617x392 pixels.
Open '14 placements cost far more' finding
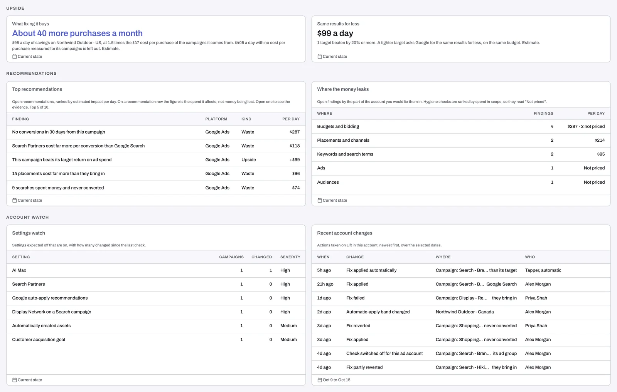[156, 174]
